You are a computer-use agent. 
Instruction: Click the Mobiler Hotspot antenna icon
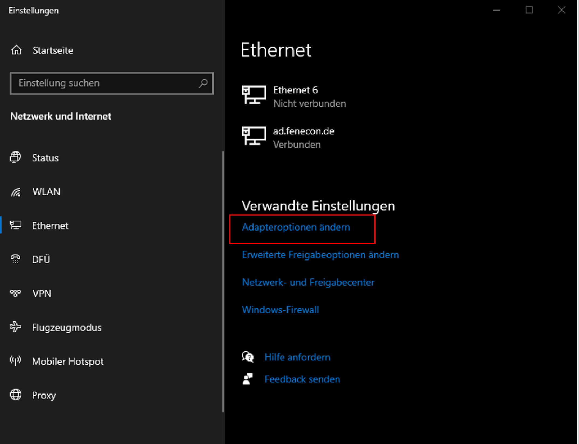[15, 361]
